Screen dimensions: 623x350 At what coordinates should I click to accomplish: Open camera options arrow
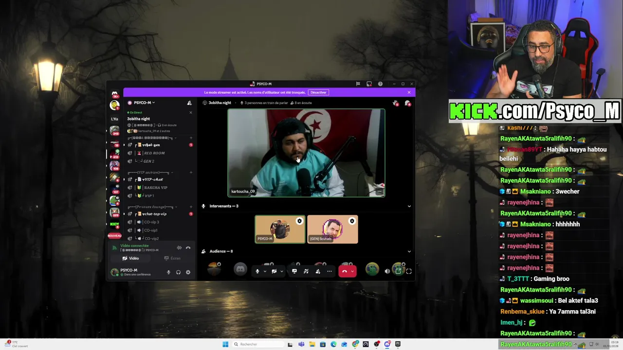point(281,271)
